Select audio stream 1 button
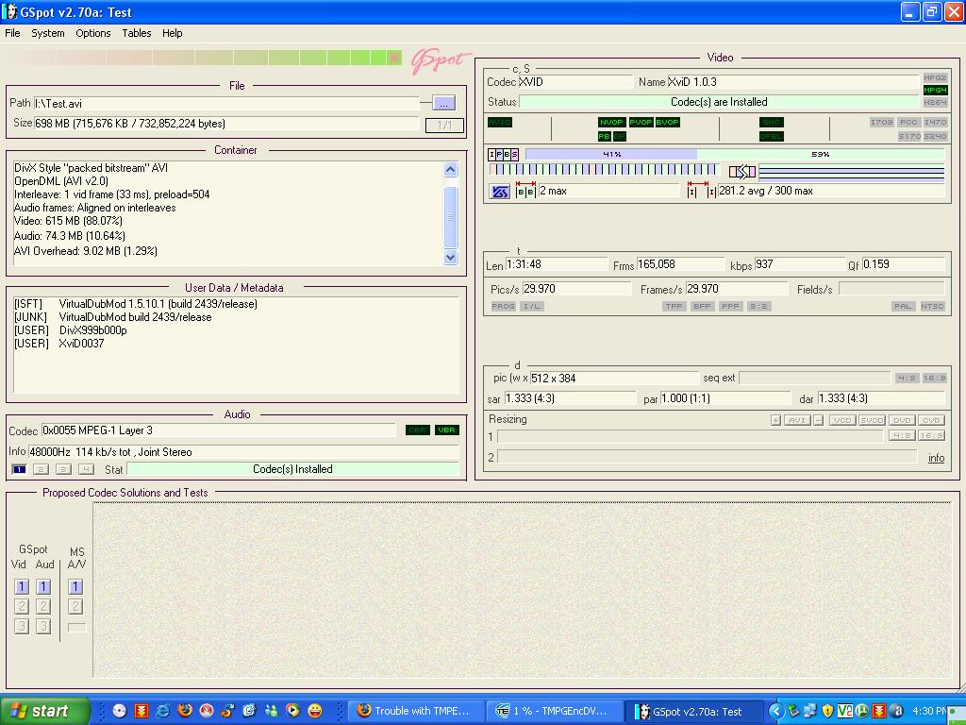The width and height of the screenshot is (966, 725). click(x=19, y=470)
